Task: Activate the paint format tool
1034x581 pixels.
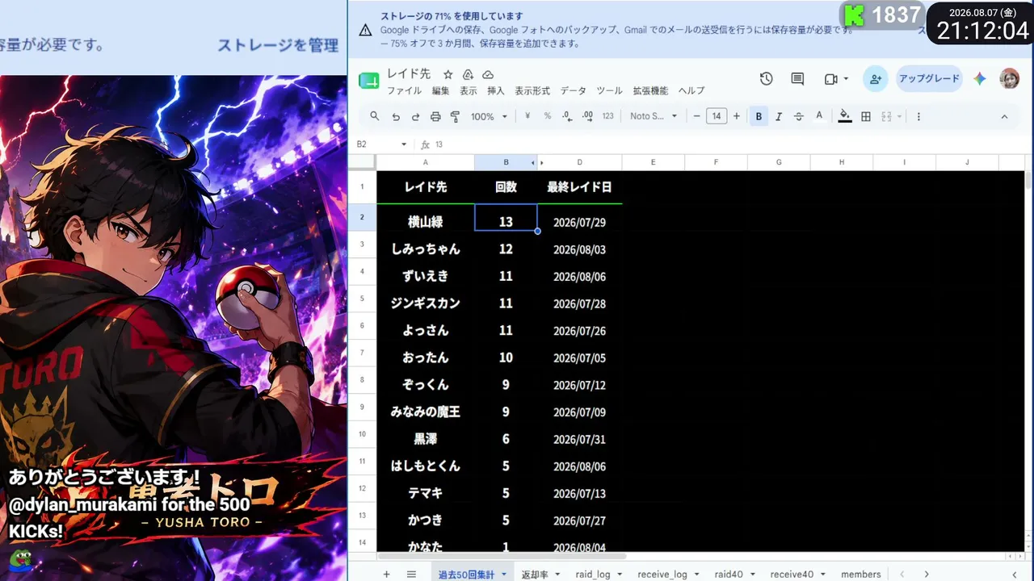Action: pos(455,116)
